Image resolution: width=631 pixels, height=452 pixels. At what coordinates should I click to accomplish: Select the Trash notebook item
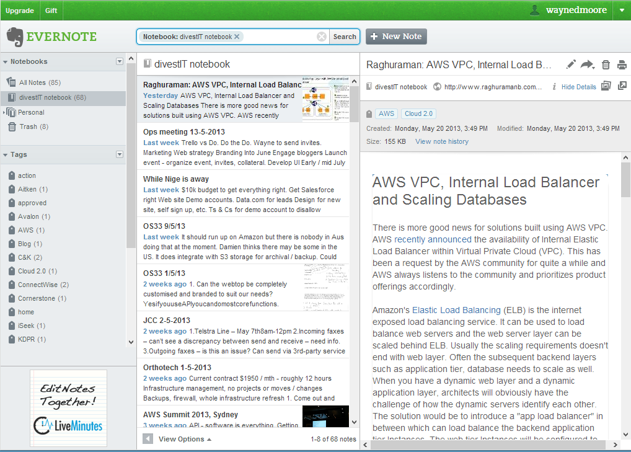tap(28, 126)
